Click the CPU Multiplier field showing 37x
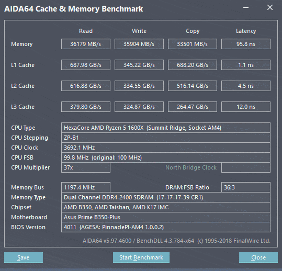 85,168
